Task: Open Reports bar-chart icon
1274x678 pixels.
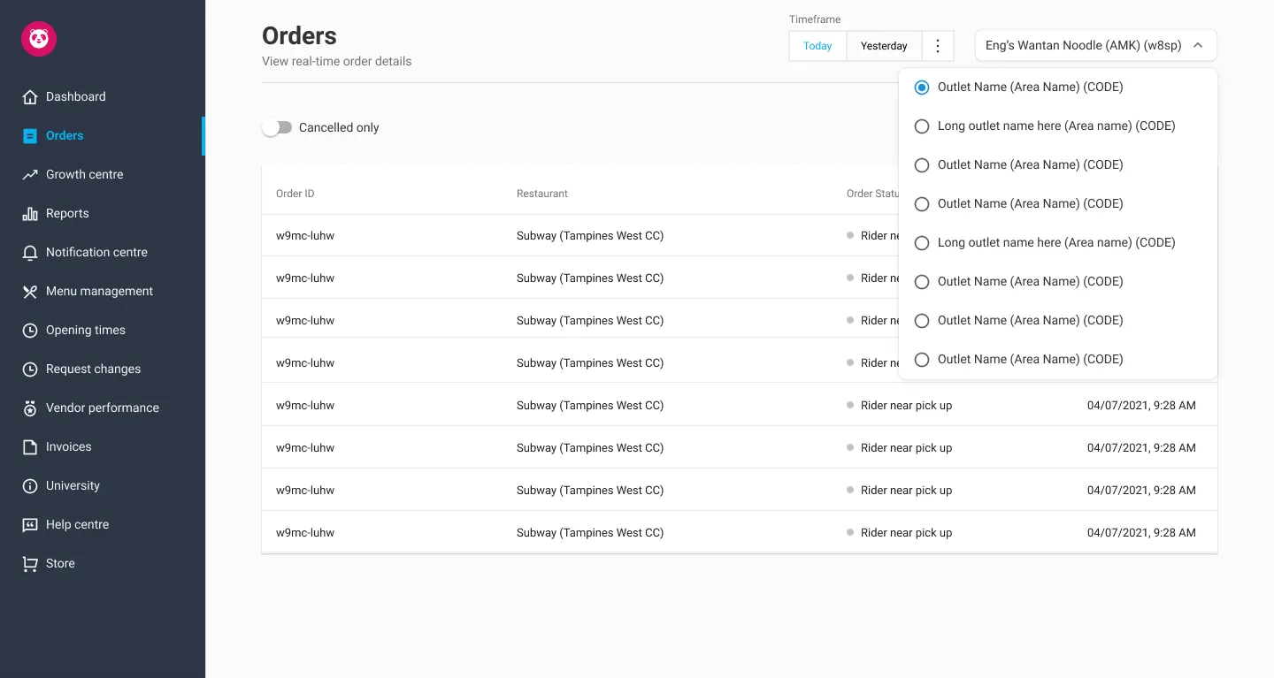Action: (30, 214)
